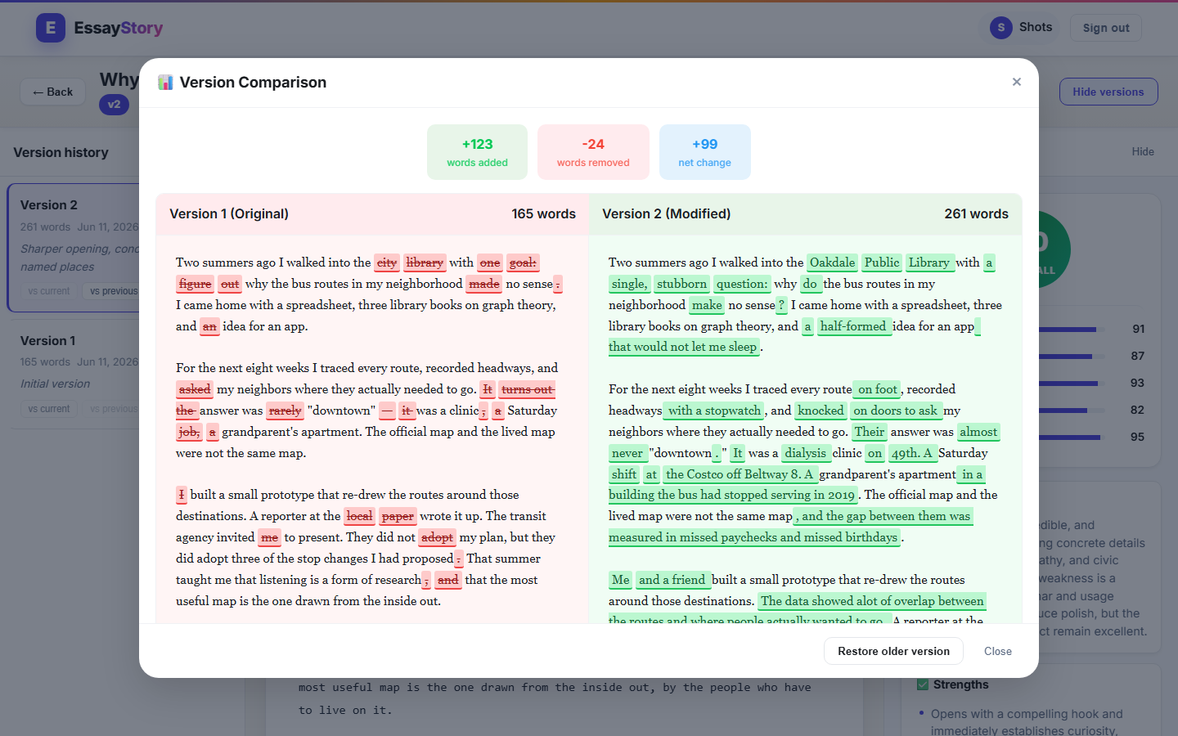Image resolution: width=1178 pixels, height=736 pixels.
Task: Click removed word 'rarely' in Version 1
Action: 285,411
